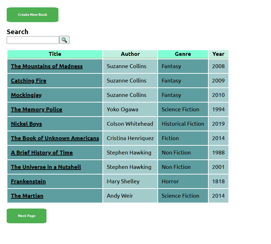Screen dimensions: 271x244
Task: Select the year 2009 cell
Action: coord(219,81)
